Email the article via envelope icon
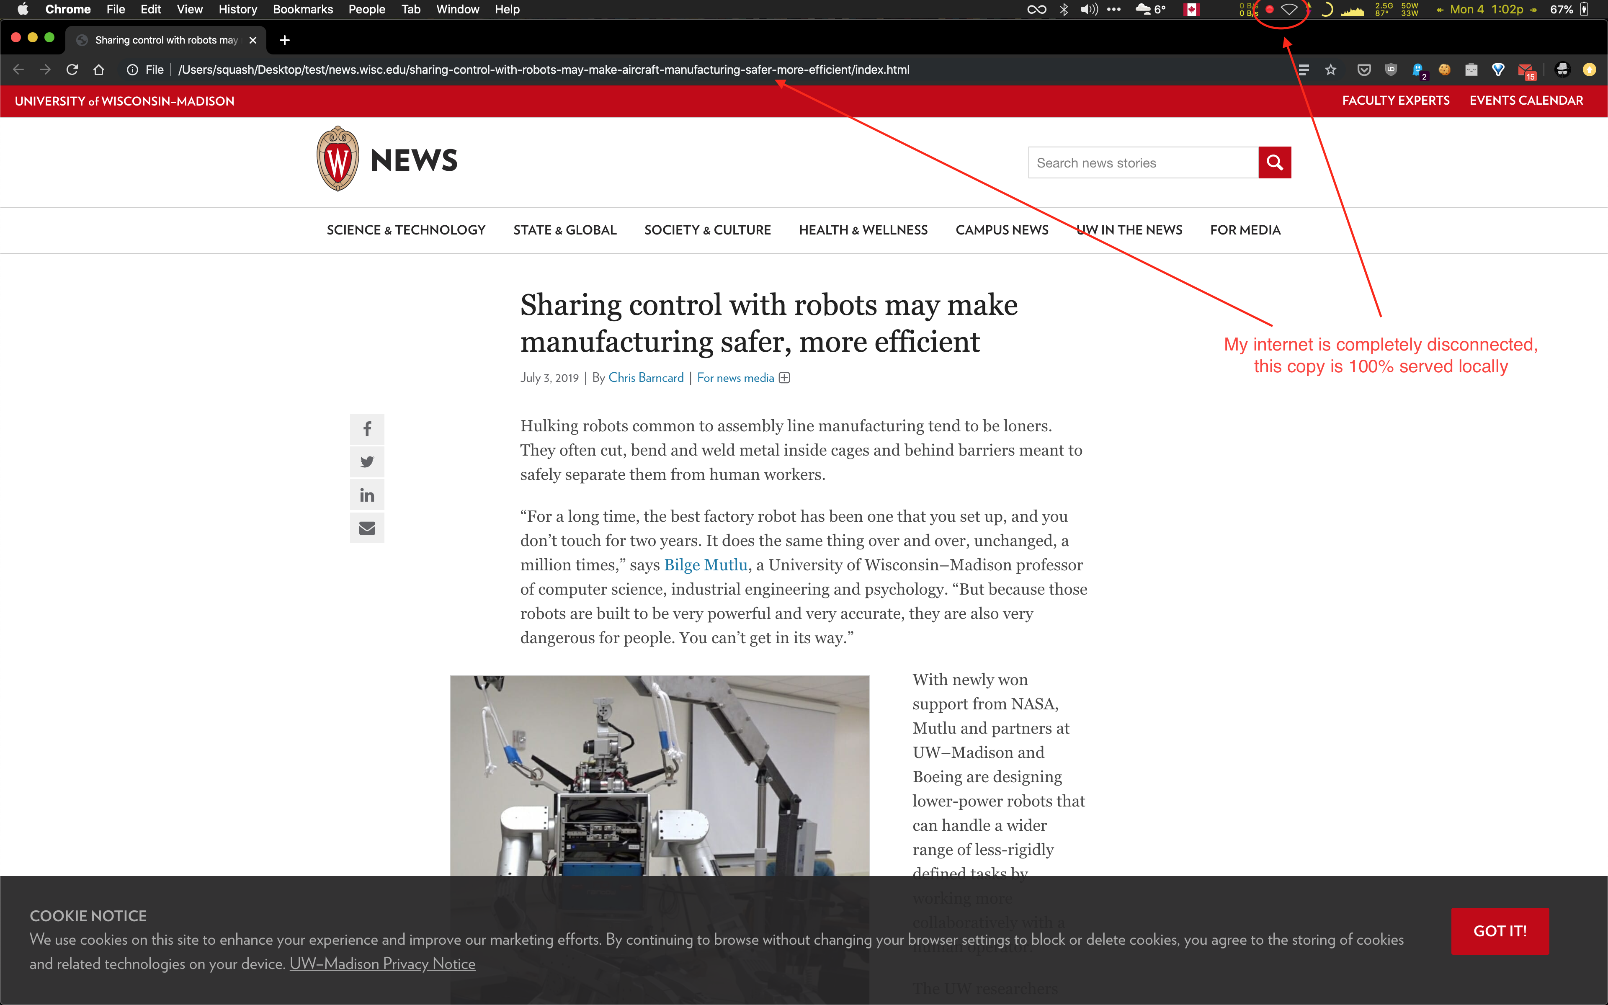This screenshot has width=1608, height=1005. coord(367,528)
